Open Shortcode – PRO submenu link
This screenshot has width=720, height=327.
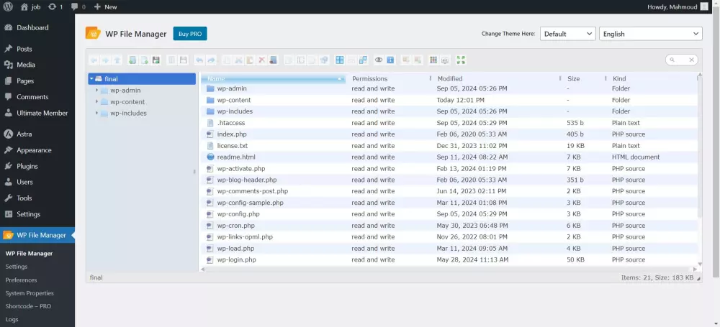pyautogui.click(x=28, y=306)
